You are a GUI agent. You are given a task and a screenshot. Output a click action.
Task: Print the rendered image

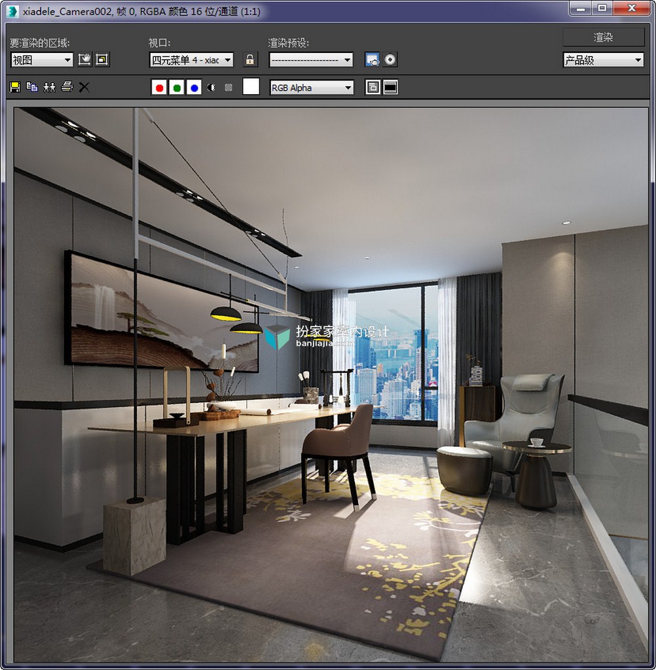coord(67,87)
